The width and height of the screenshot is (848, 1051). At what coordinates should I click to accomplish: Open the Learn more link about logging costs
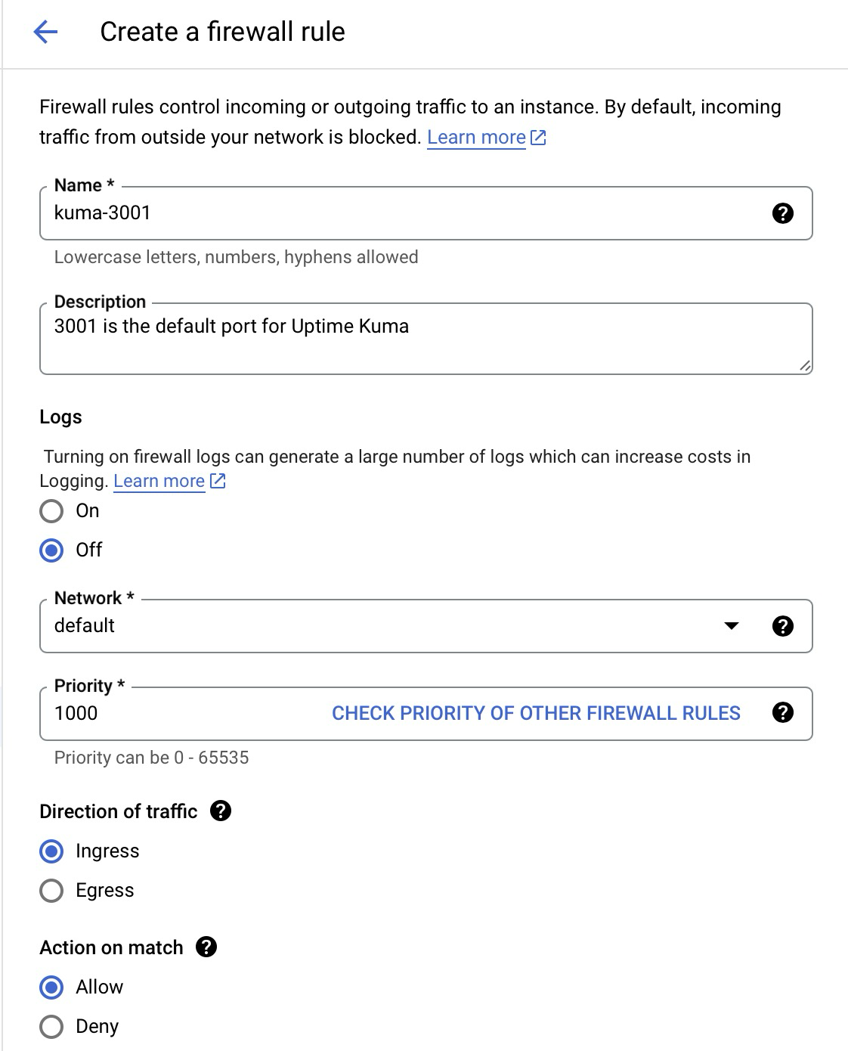pyautogui.click(x=159, y=481)
